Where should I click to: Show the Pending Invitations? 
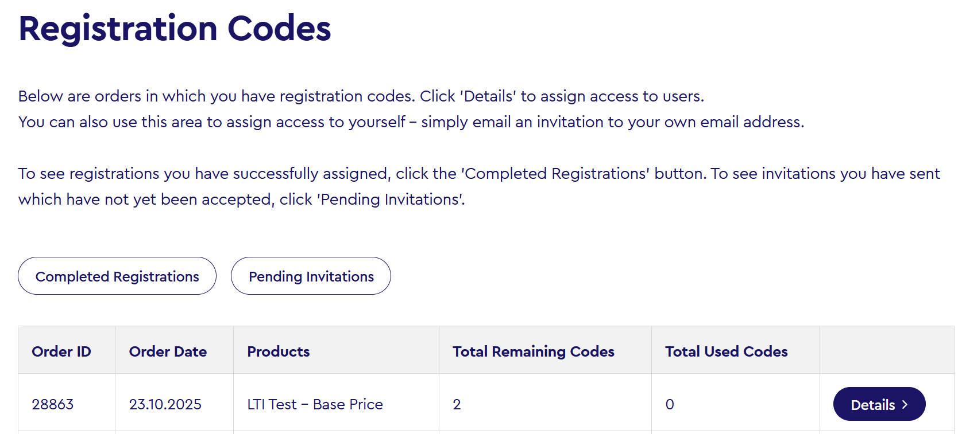[x=311, y=276]
